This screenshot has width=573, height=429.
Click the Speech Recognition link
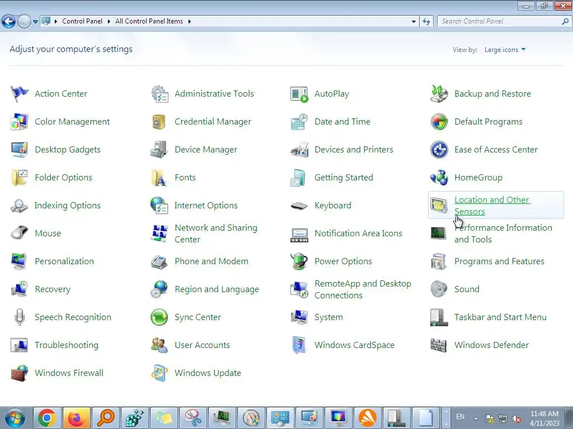[x=73, y=317]
